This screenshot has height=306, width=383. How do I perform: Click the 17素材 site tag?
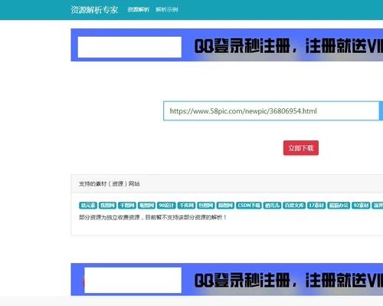click(x=316, y=206)
